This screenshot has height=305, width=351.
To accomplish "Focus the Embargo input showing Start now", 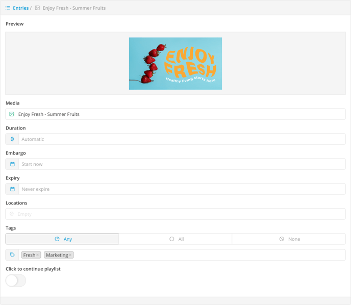I will pos(182,164).
